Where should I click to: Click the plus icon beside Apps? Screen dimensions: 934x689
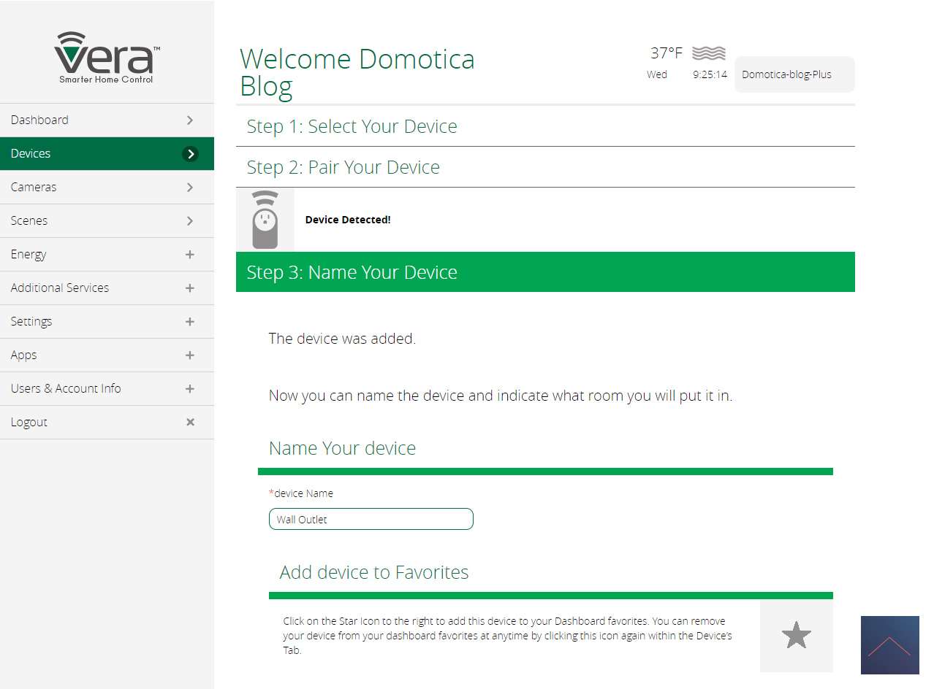point(190,355)
